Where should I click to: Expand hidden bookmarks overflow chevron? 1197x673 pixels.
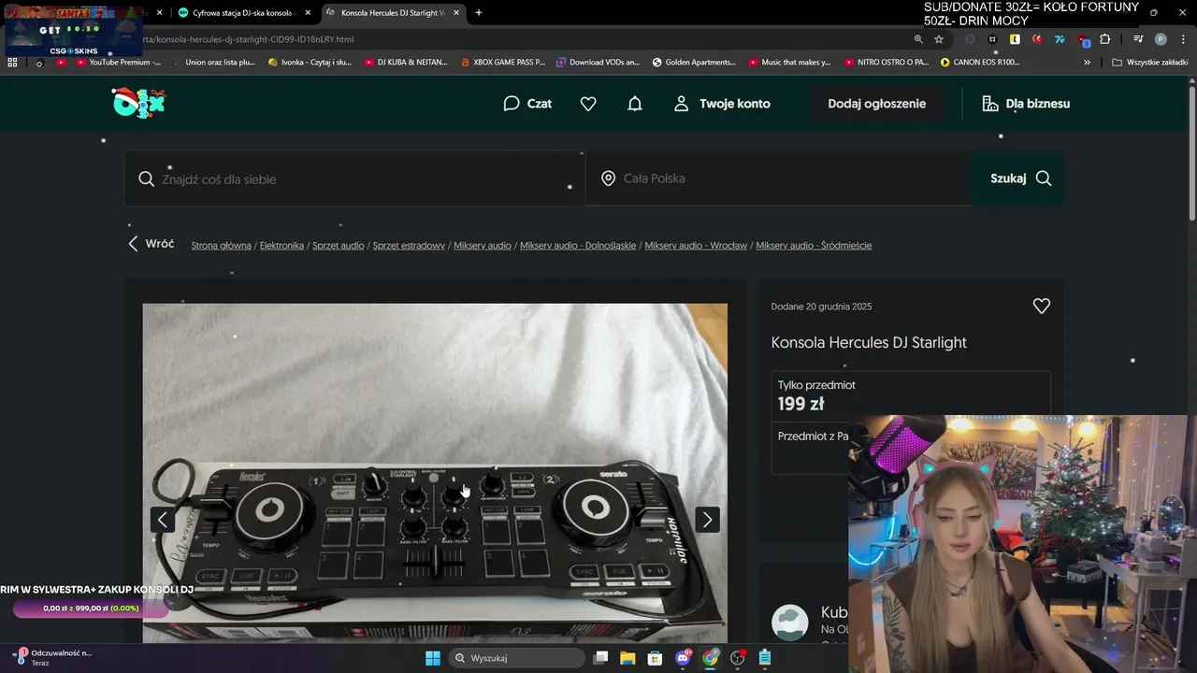point(1087,63)
